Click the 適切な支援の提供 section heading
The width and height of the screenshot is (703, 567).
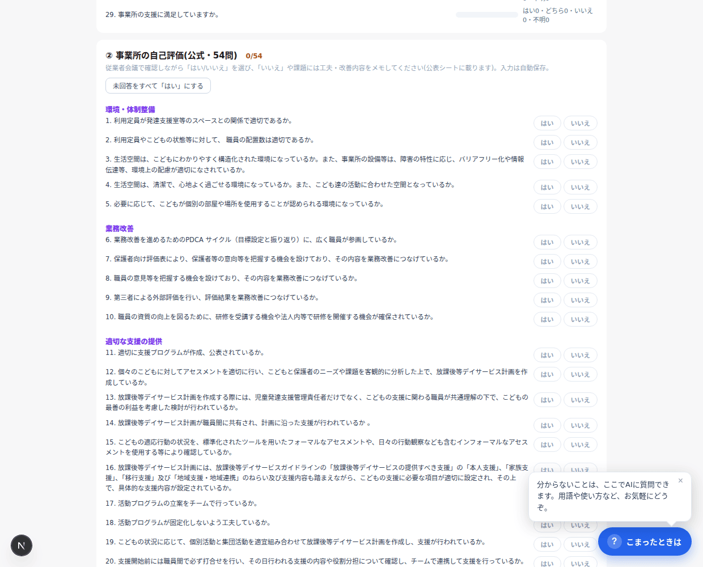(x=134, y=341)
